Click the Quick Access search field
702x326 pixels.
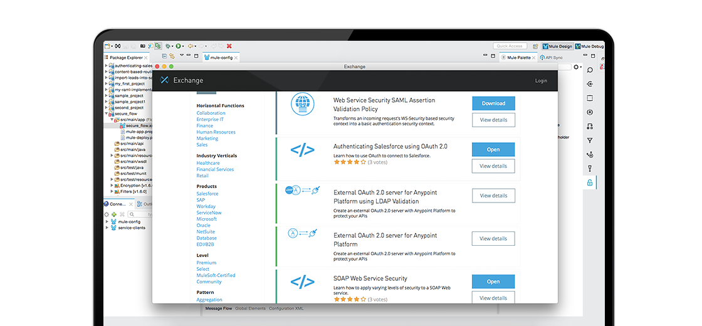click(510, 46)
